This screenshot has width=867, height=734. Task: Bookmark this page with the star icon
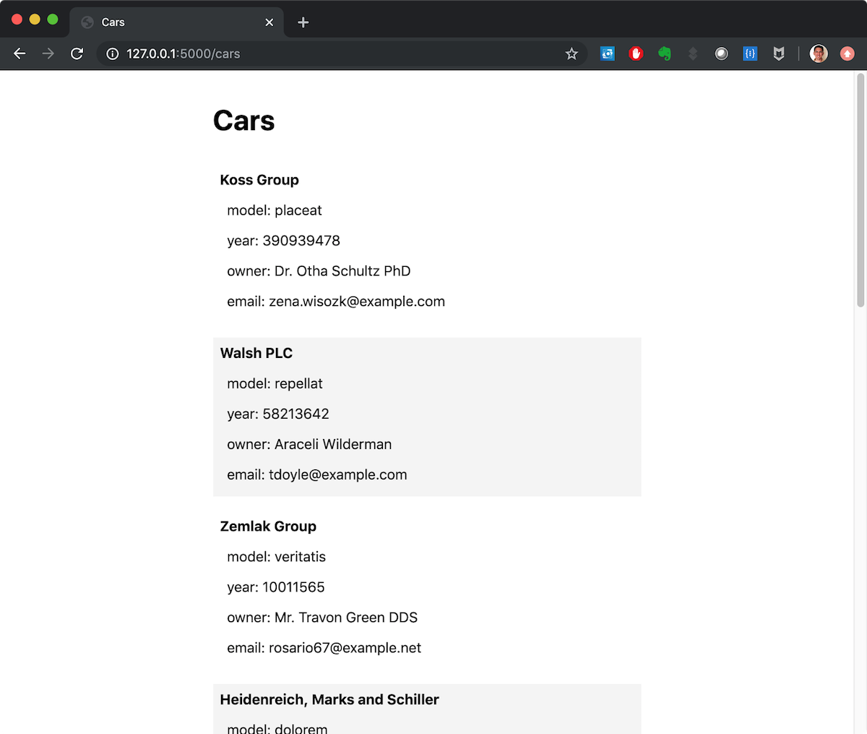point(571,54)
